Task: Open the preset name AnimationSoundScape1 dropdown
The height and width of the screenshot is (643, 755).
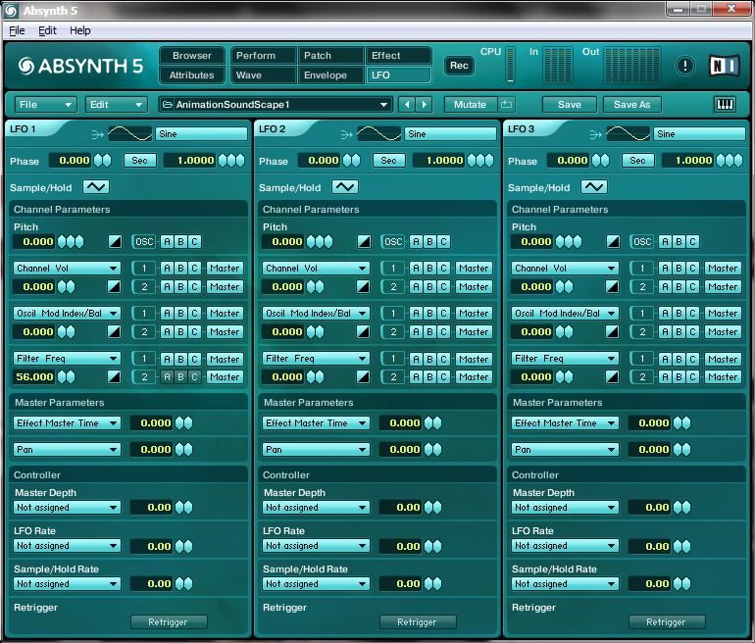Action: pos(276,105)
